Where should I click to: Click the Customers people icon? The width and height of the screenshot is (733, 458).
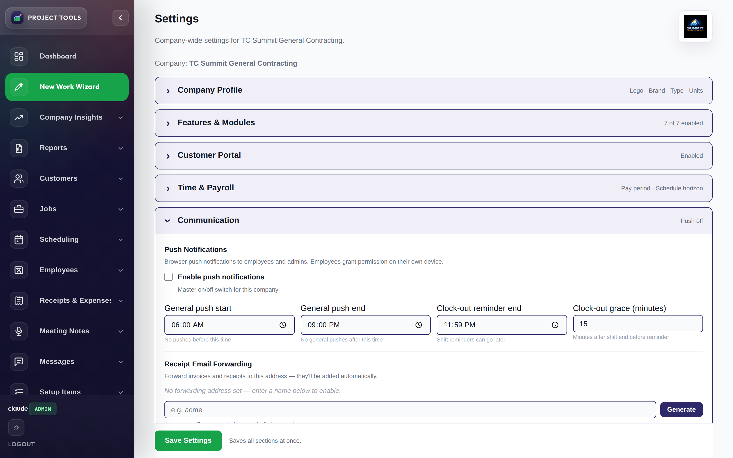19,178
